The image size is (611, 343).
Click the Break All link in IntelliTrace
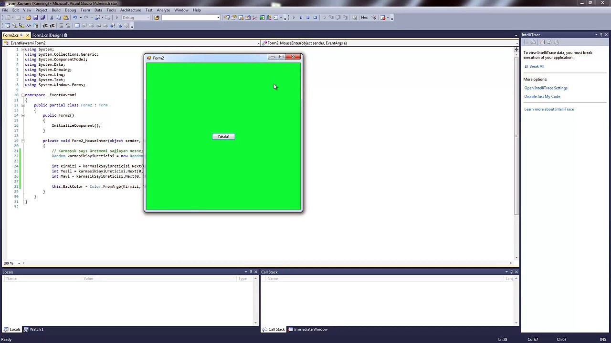[x=537, y=66]
